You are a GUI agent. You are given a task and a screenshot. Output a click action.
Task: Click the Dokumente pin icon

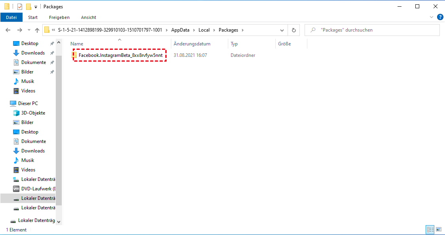[52, 62]
